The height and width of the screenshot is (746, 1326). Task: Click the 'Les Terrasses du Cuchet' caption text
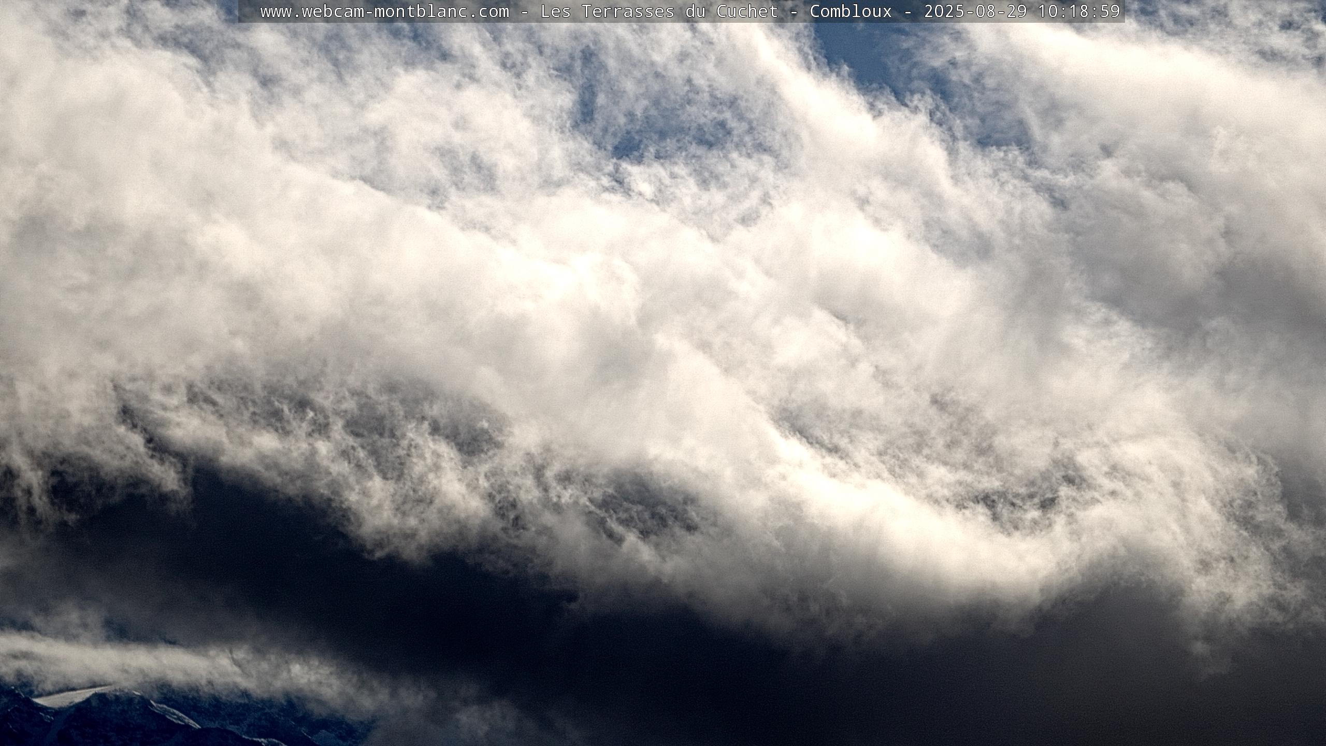pos(659,11)
